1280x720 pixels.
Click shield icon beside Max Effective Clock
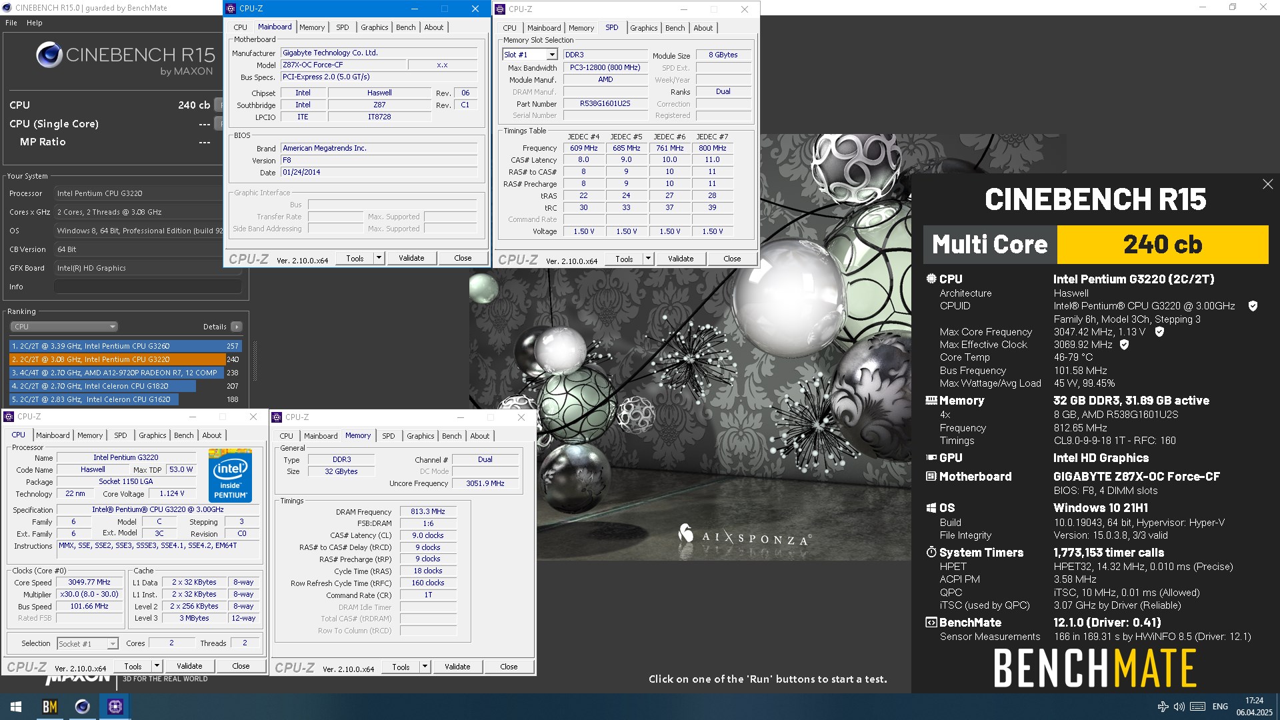coord(1124,345)
